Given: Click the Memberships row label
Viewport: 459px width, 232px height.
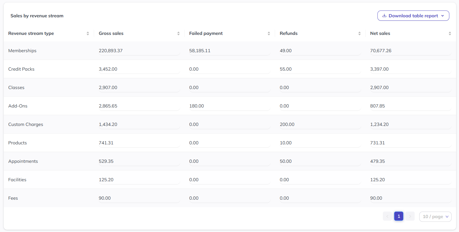Looking at the screenshot, I should [22, 50].
